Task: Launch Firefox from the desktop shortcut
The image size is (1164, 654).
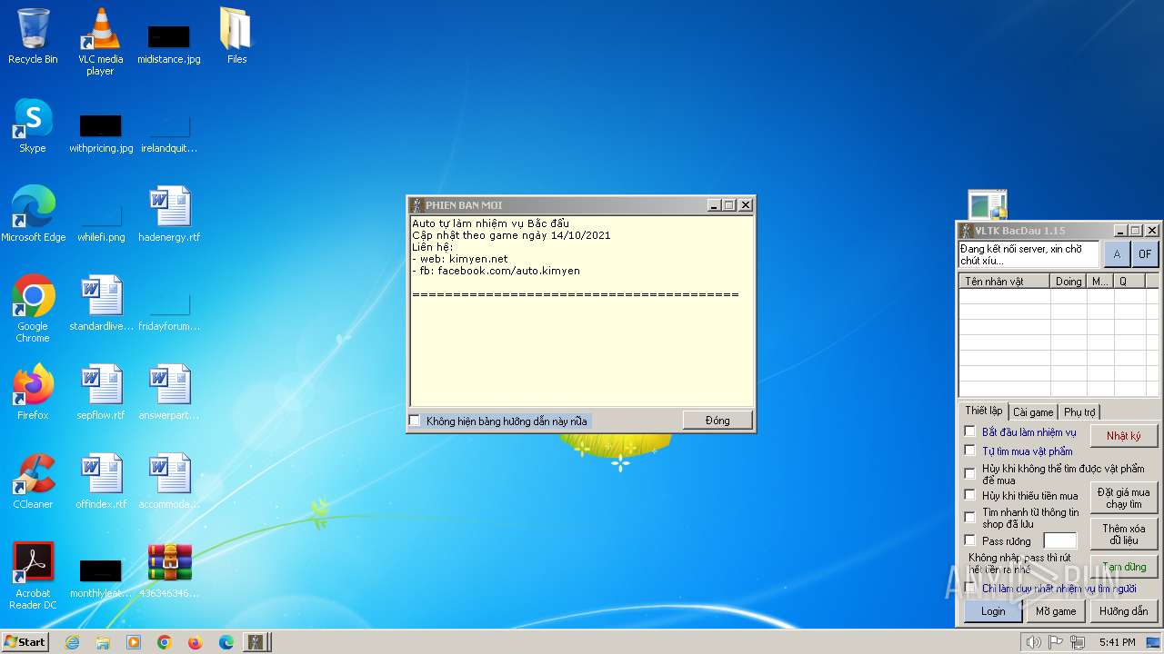Action: point(33,392)
